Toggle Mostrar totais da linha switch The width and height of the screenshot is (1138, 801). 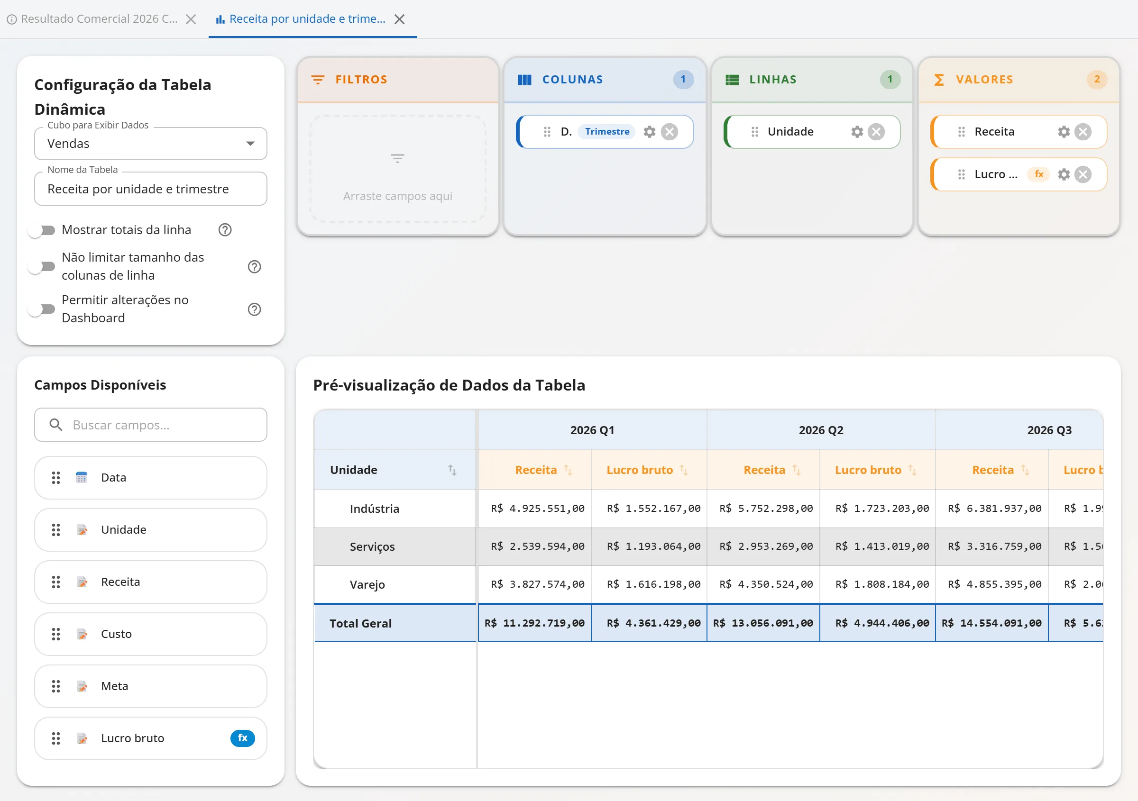click(x=42, y=230)
